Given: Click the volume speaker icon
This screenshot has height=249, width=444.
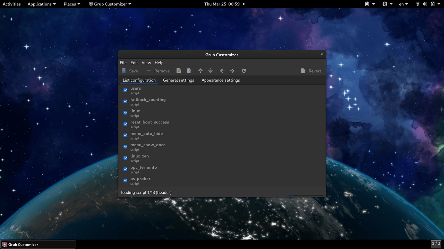Looking at the screenshot, I should click(425, 4).
